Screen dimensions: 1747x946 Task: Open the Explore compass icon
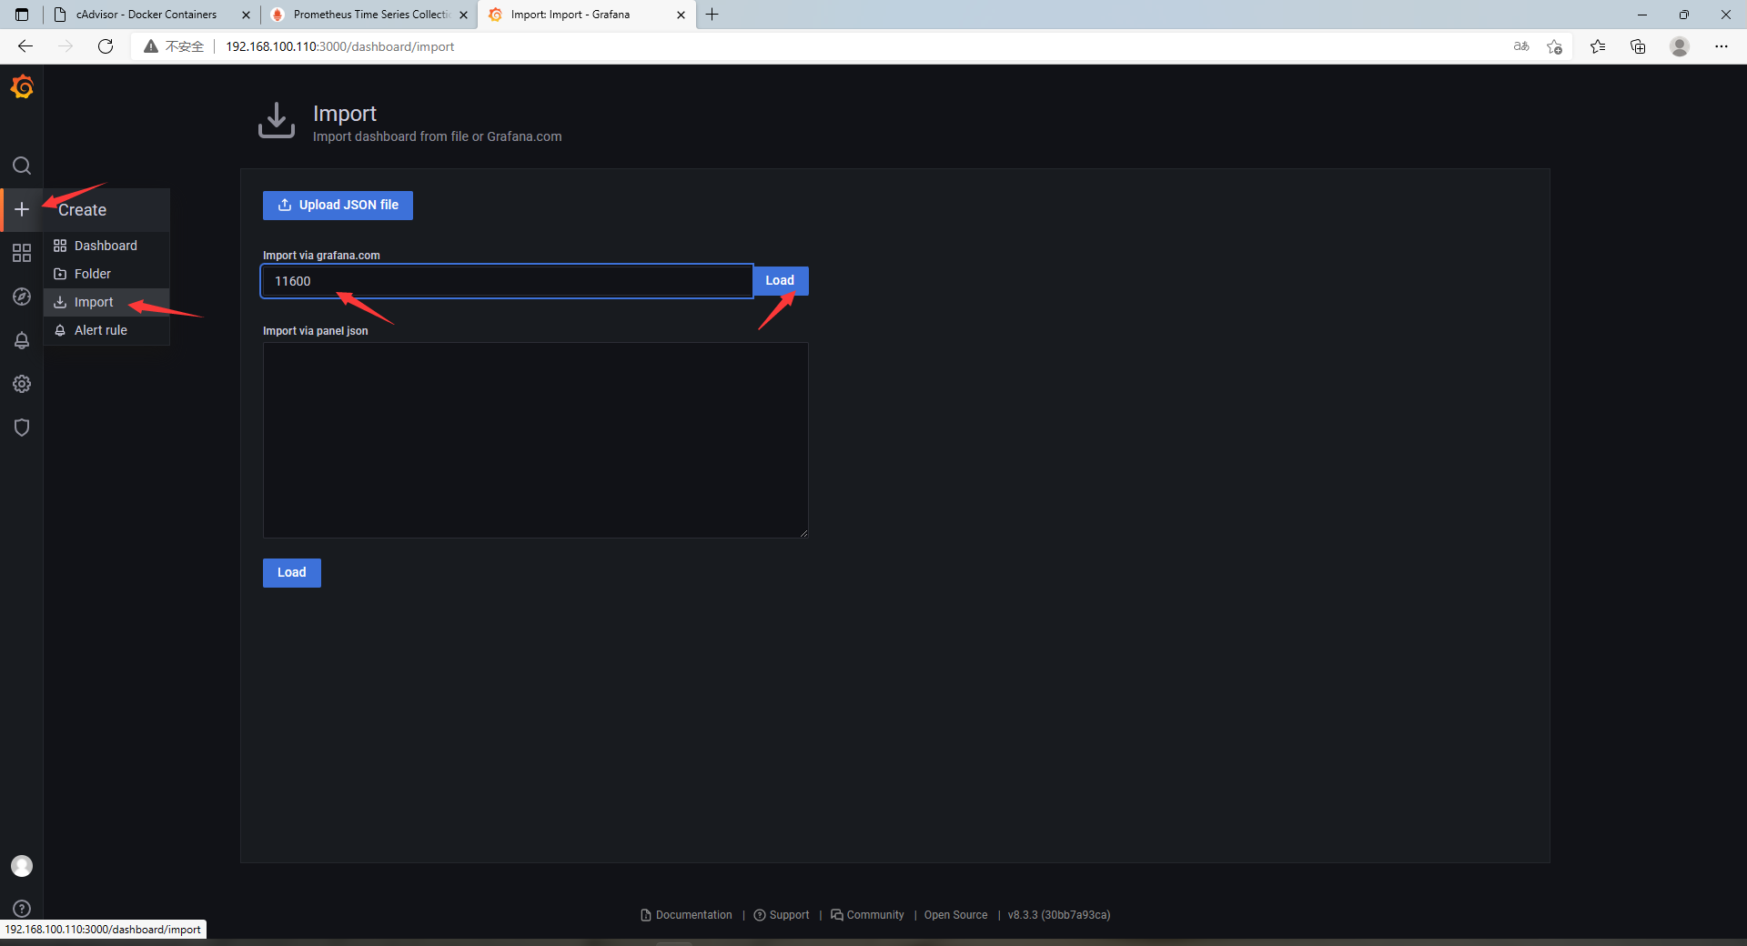click(x=22, y=297)
